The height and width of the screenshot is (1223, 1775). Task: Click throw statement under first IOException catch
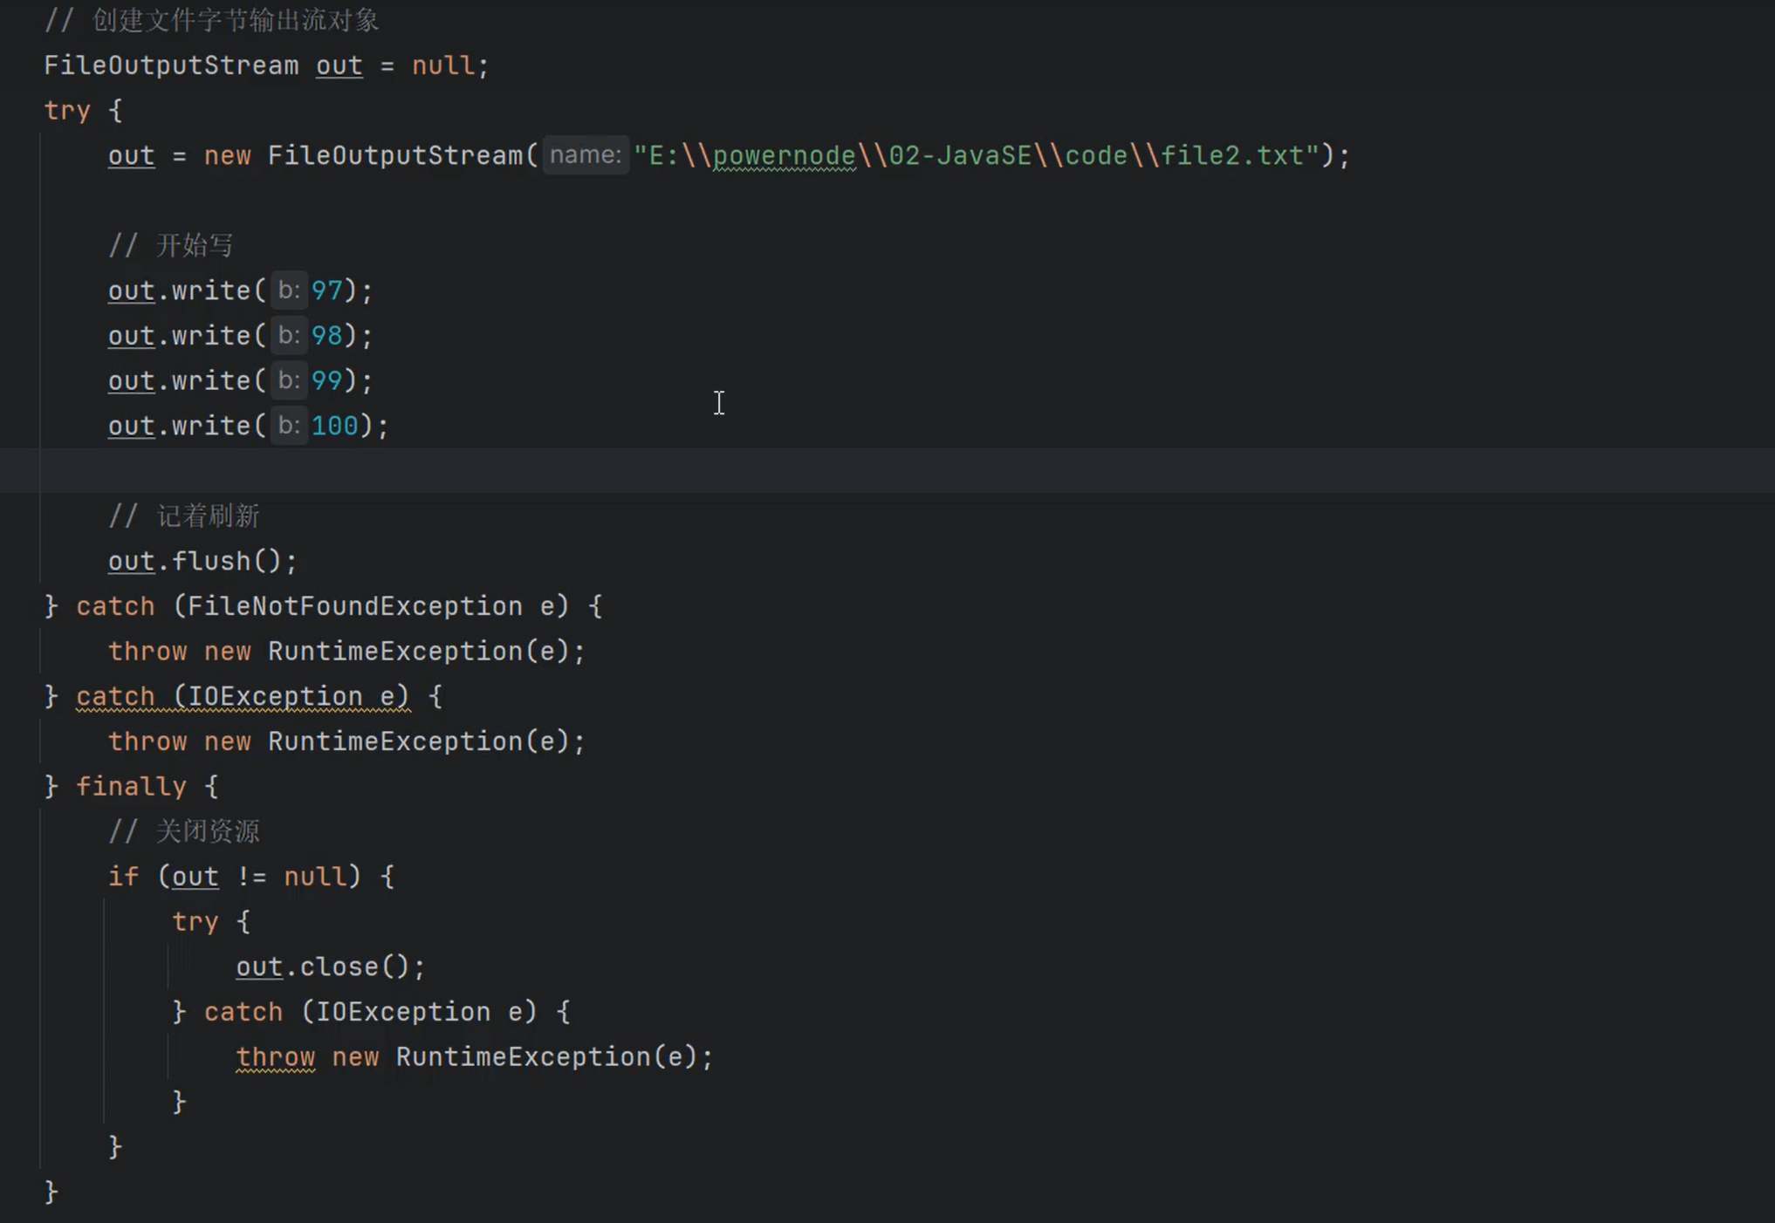click(x=346, y=741)
